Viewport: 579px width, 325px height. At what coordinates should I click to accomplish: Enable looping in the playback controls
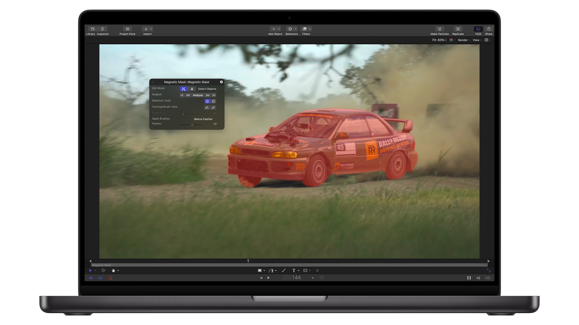tap(100, 278)
